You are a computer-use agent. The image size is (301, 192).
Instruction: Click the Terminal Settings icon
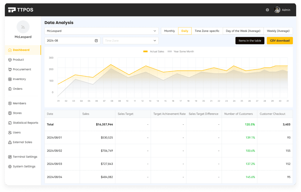click(10, 157)
